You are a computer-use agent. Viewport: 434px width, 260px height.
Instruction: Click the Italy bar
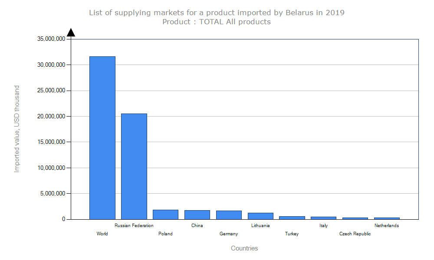point(323,218)
